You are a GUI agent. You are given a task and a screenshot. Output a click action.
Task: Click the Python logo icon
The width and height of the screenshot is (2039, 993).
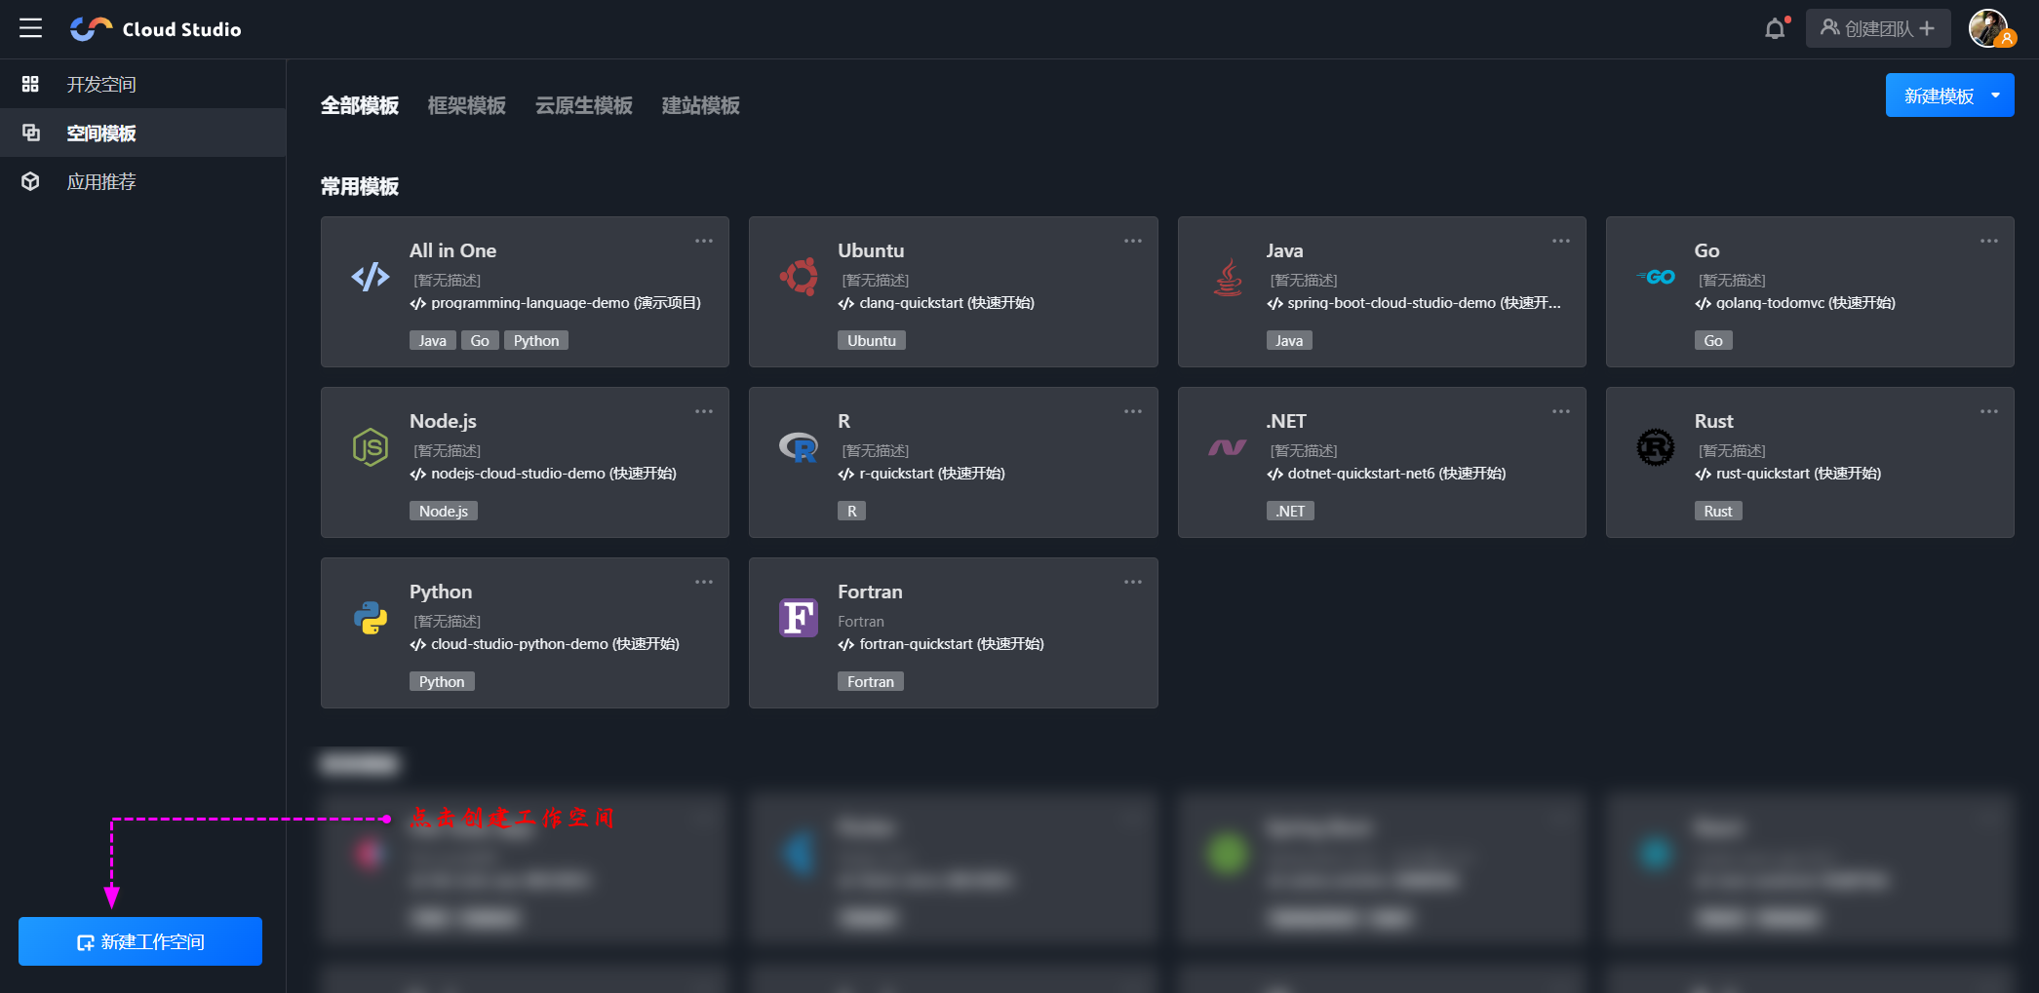click(370, 618)
